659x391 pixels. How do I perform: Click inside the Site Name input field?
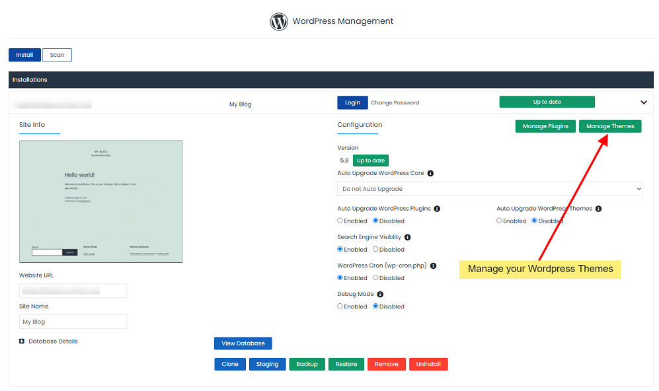coord(73,322)
